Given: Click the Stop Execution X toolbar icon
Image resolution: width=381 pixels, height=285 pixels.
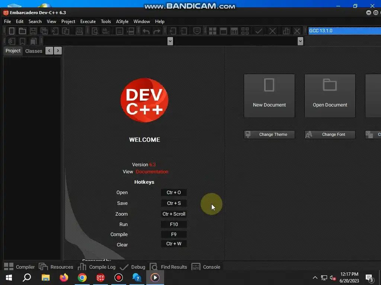Looking at the screenshot, I should point(272,31).
